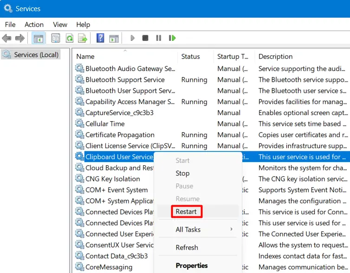Image resolution: width=350 pixels, height=273 pixels.
Task: Open Properties via the toolbar properties icon
Action: [56, 38]
